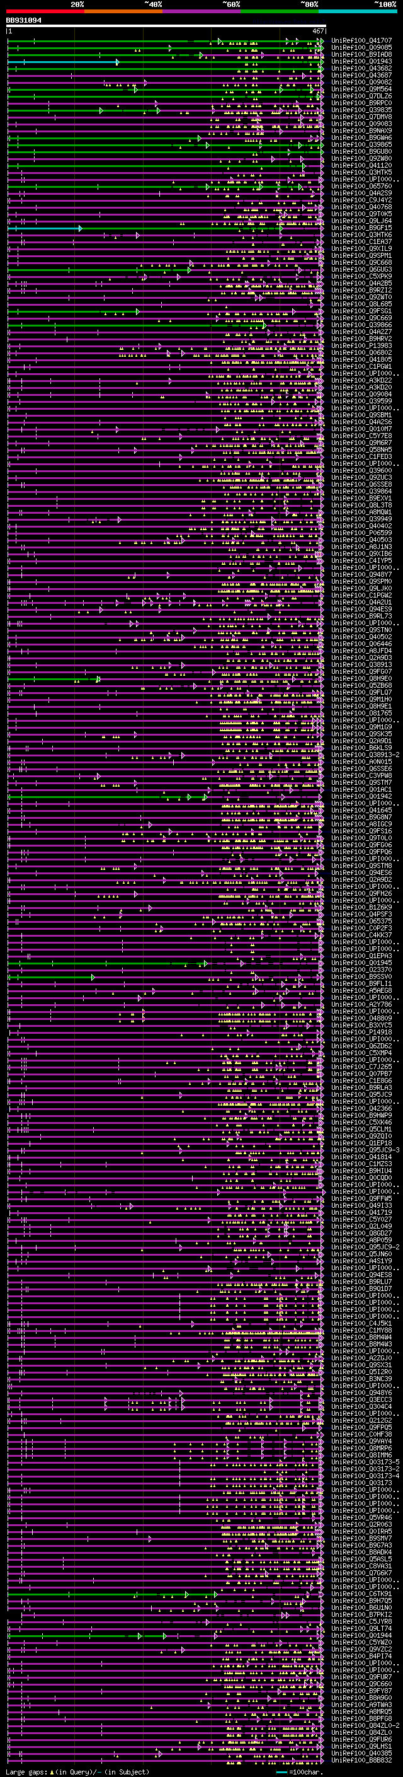Select hit UniRef100_Q9LJ64
This screenshot has width=403, height=1777.
pyautogui.click(x=361, y=221)
